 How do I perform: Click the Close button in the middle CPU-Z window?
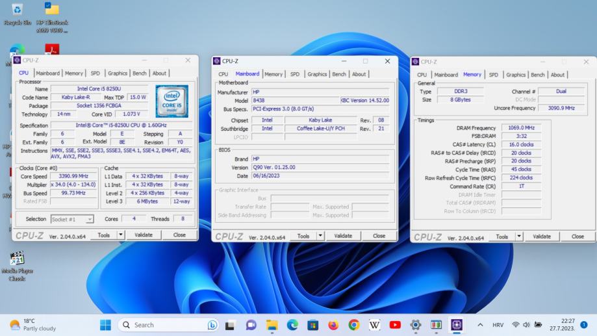[x=379, y=236]
